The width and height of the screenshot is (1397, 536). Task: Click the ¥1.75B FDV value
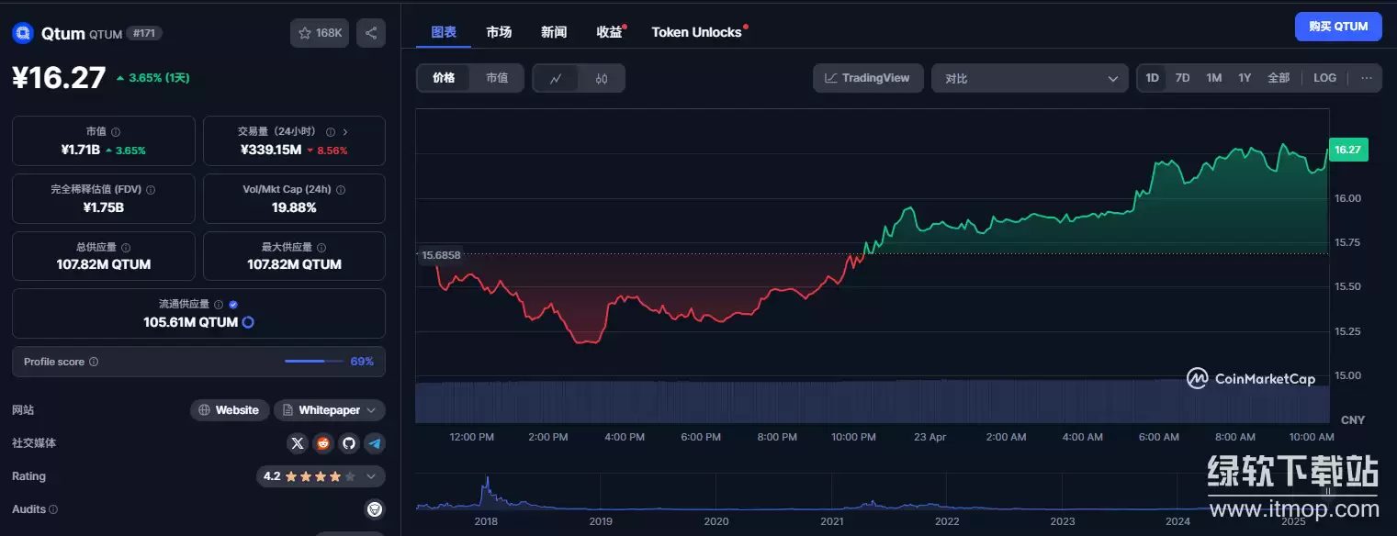click(x=104, y=207)
